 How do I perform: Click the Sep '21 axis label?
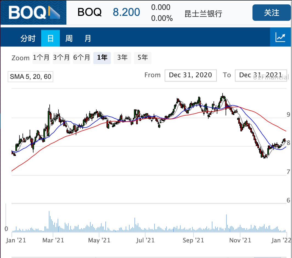[193, 240]
